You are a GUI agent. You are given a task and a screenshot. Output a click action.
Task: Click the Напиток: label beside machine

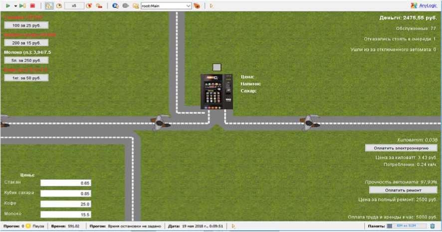click(x=250, y=84)
